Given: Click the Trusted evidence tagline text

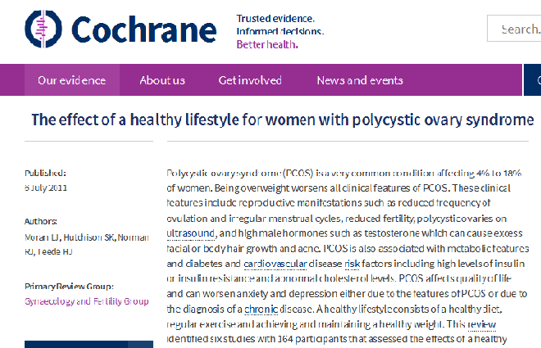Looking at the screenshot, I should pyautogui.click(x=275, y=18).
